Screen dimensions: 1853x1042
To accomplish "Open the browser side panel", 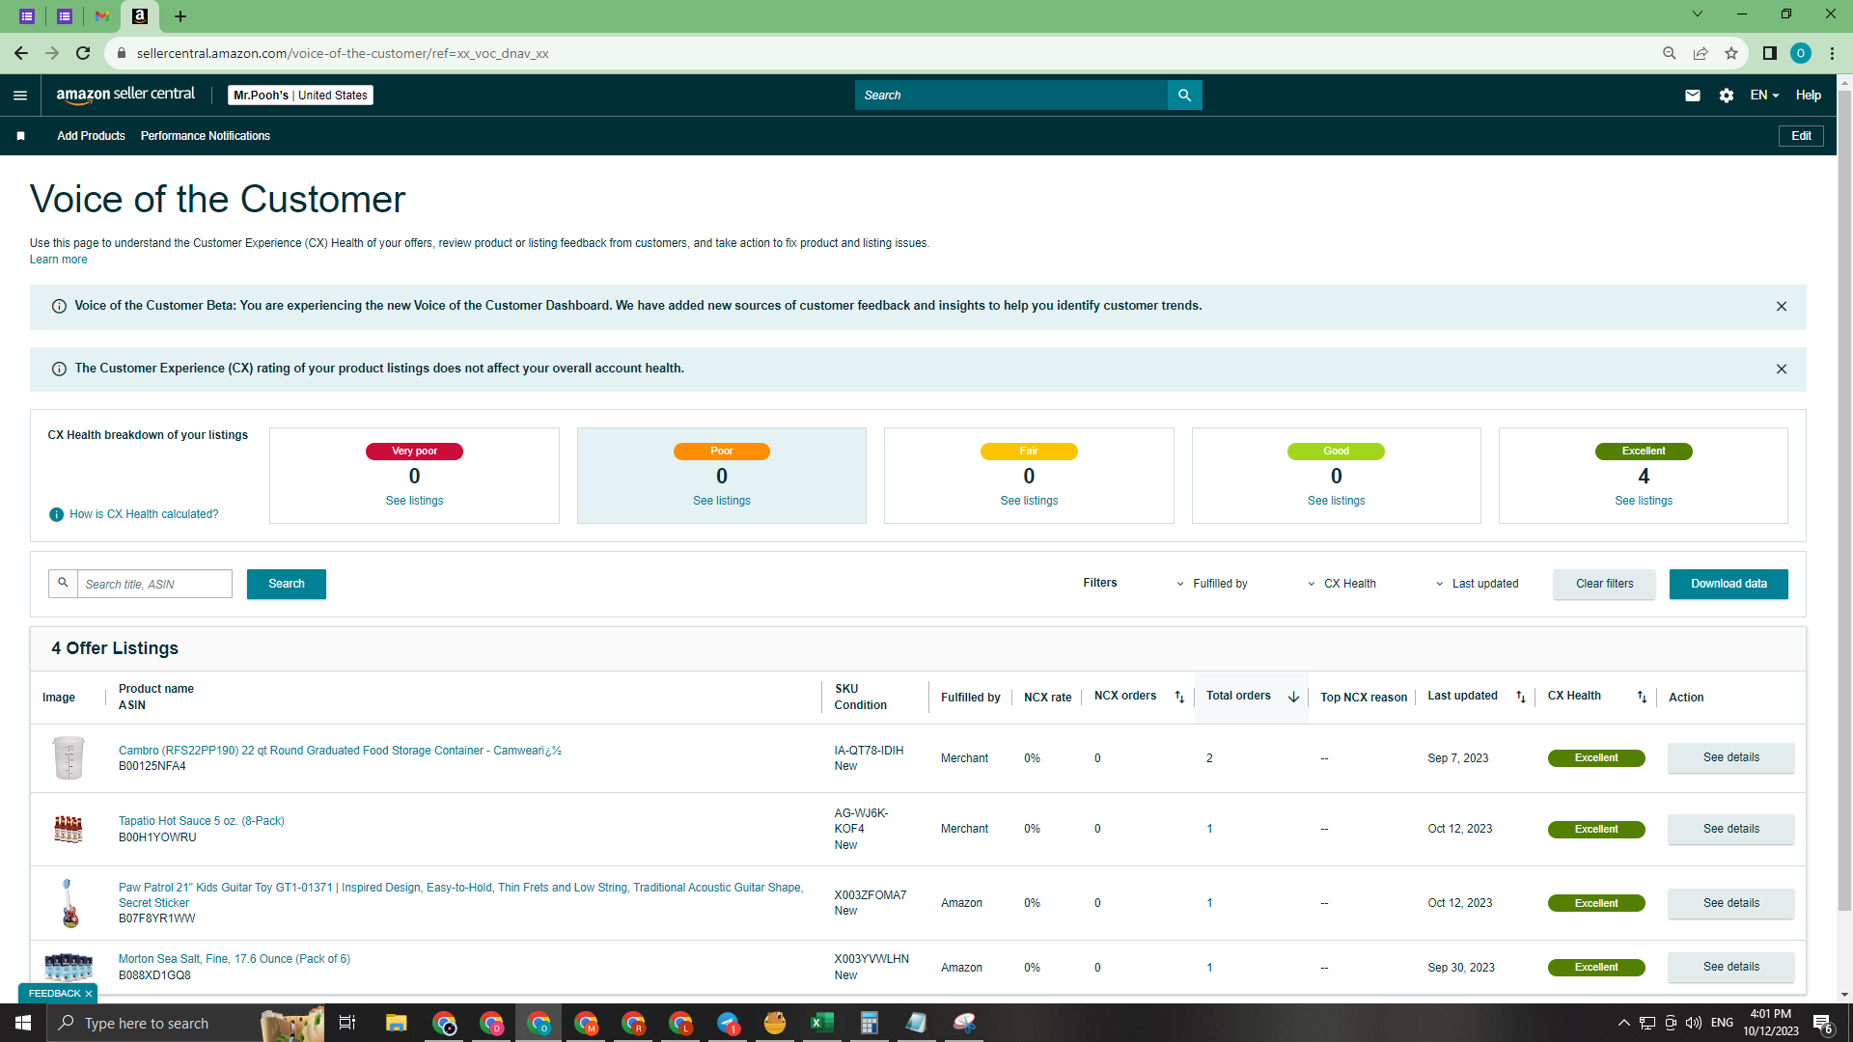I will 1770,53.
